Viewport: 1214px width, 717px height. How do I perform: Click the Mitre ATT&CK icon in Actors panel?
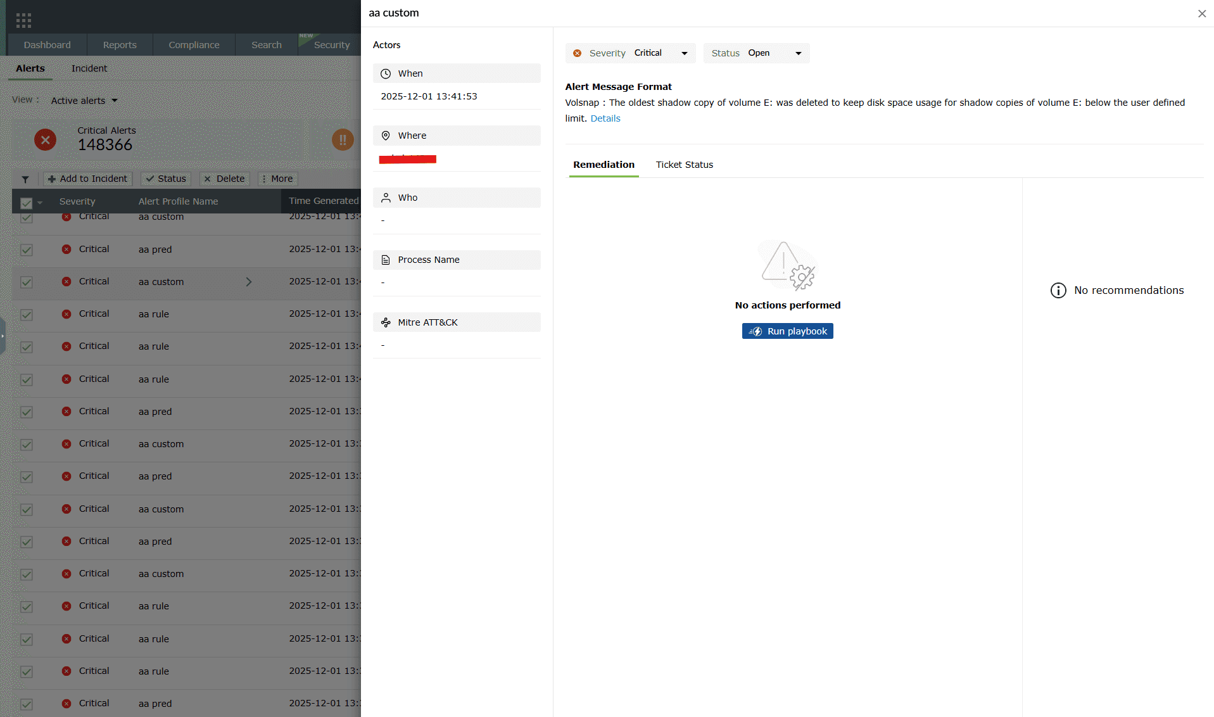click(x=386, y=322)
